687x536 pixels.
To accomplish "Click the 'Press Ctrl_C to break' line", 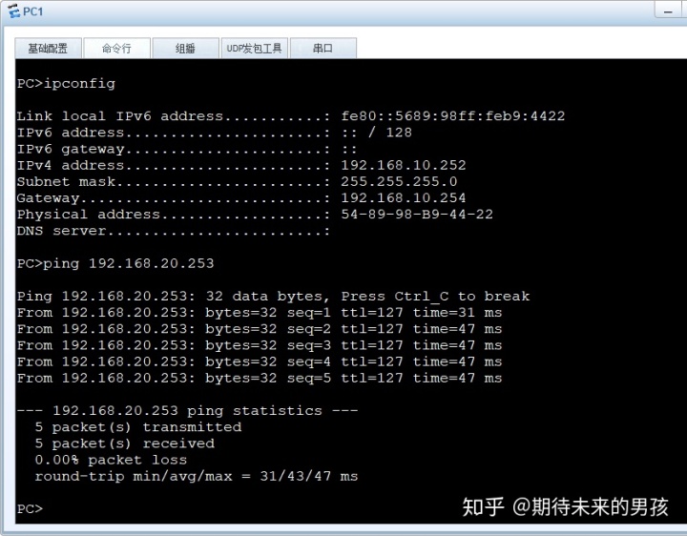I will [274, 297].
